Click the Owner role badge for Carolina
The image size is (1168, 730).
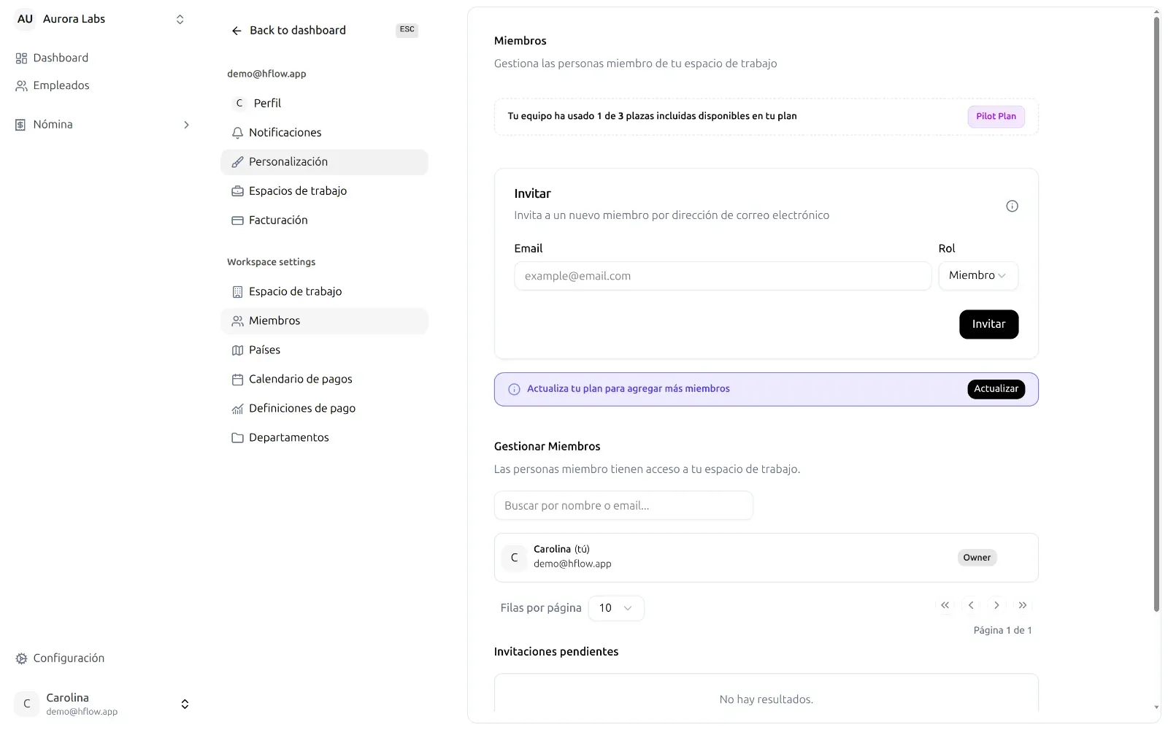(x=977, y=558)
